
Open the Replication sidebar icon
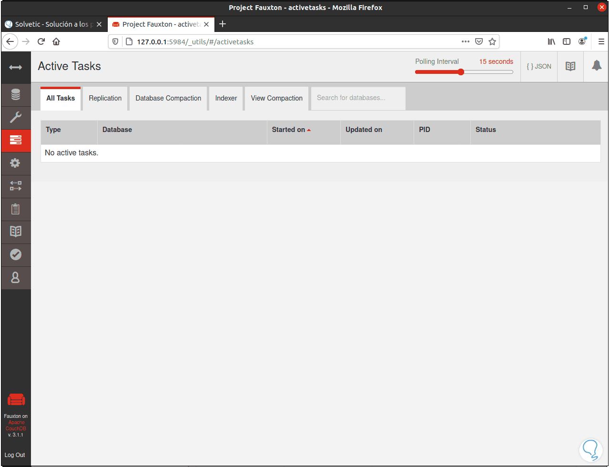coord(16,186)
